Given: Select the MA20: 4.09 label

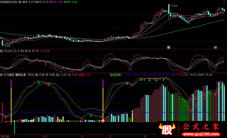Looking at the screenshot, I should coord(56,2).
